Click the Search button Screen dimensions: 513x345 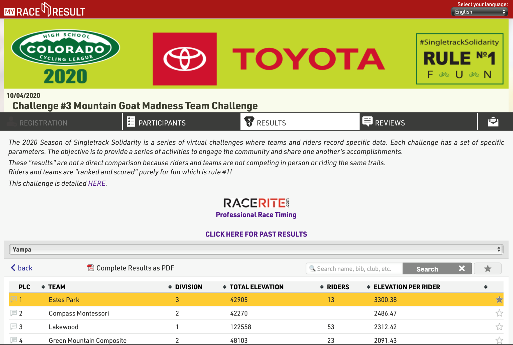[x=427, y=269]
